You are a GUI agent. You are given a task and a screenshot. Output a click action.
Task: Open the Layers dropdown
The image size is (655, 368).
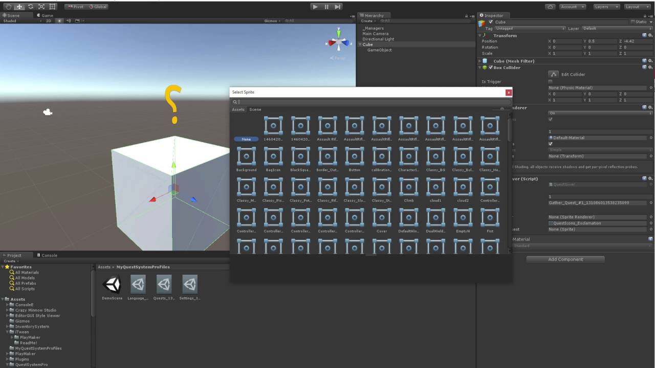click(x=606, y=7)
